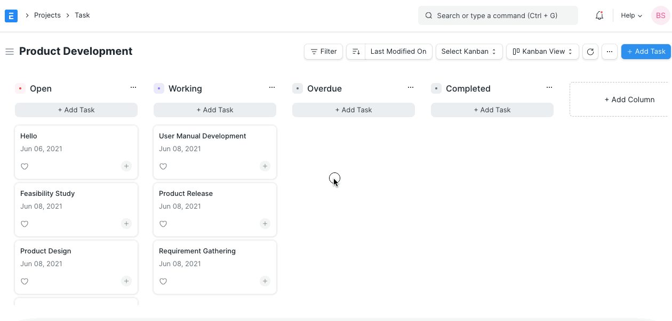Click the red color dot beside Open
Viewport: 672px width, 321px height.
(x=20, y=88)
